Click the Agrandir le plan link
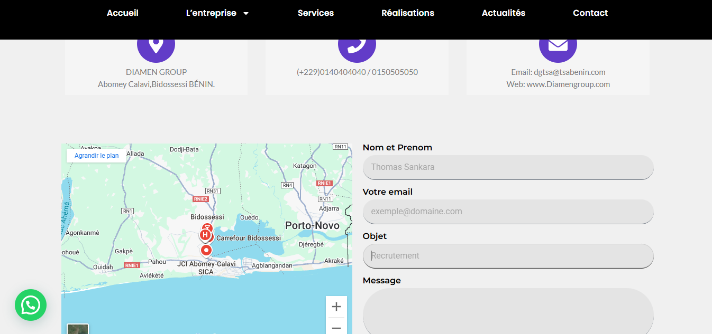The width and height of the screenshot is (712, 334). pos(97,156)
